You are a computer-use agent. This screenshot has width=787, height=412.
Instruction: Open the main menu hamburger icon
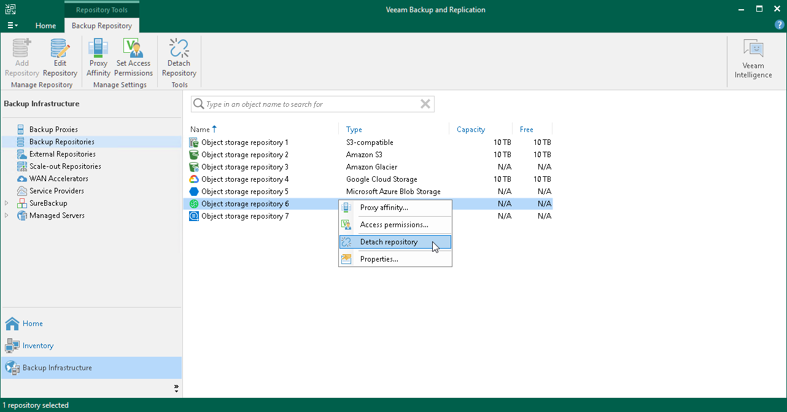[12, 25]
